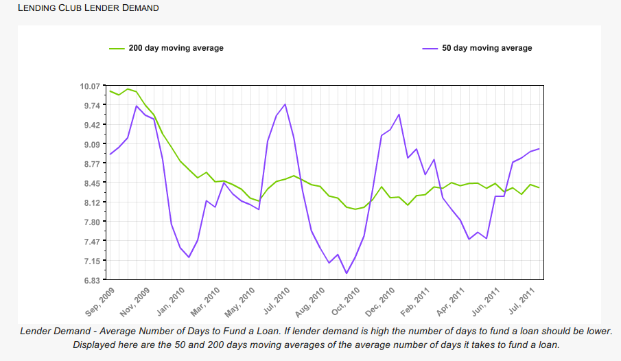This screenshot has height=361, width=621.
Task: Select the 8.12 y-axis label
Action: tap(92, 202)
